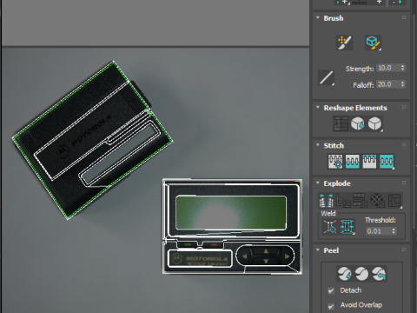Select the Paint Movement brush icon
This screenshot has width=417, height=313.
(x=344, y=43)
